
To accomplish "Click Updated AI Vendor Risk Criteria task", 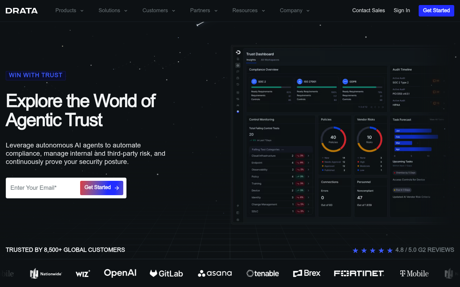I will coord(411,197).
